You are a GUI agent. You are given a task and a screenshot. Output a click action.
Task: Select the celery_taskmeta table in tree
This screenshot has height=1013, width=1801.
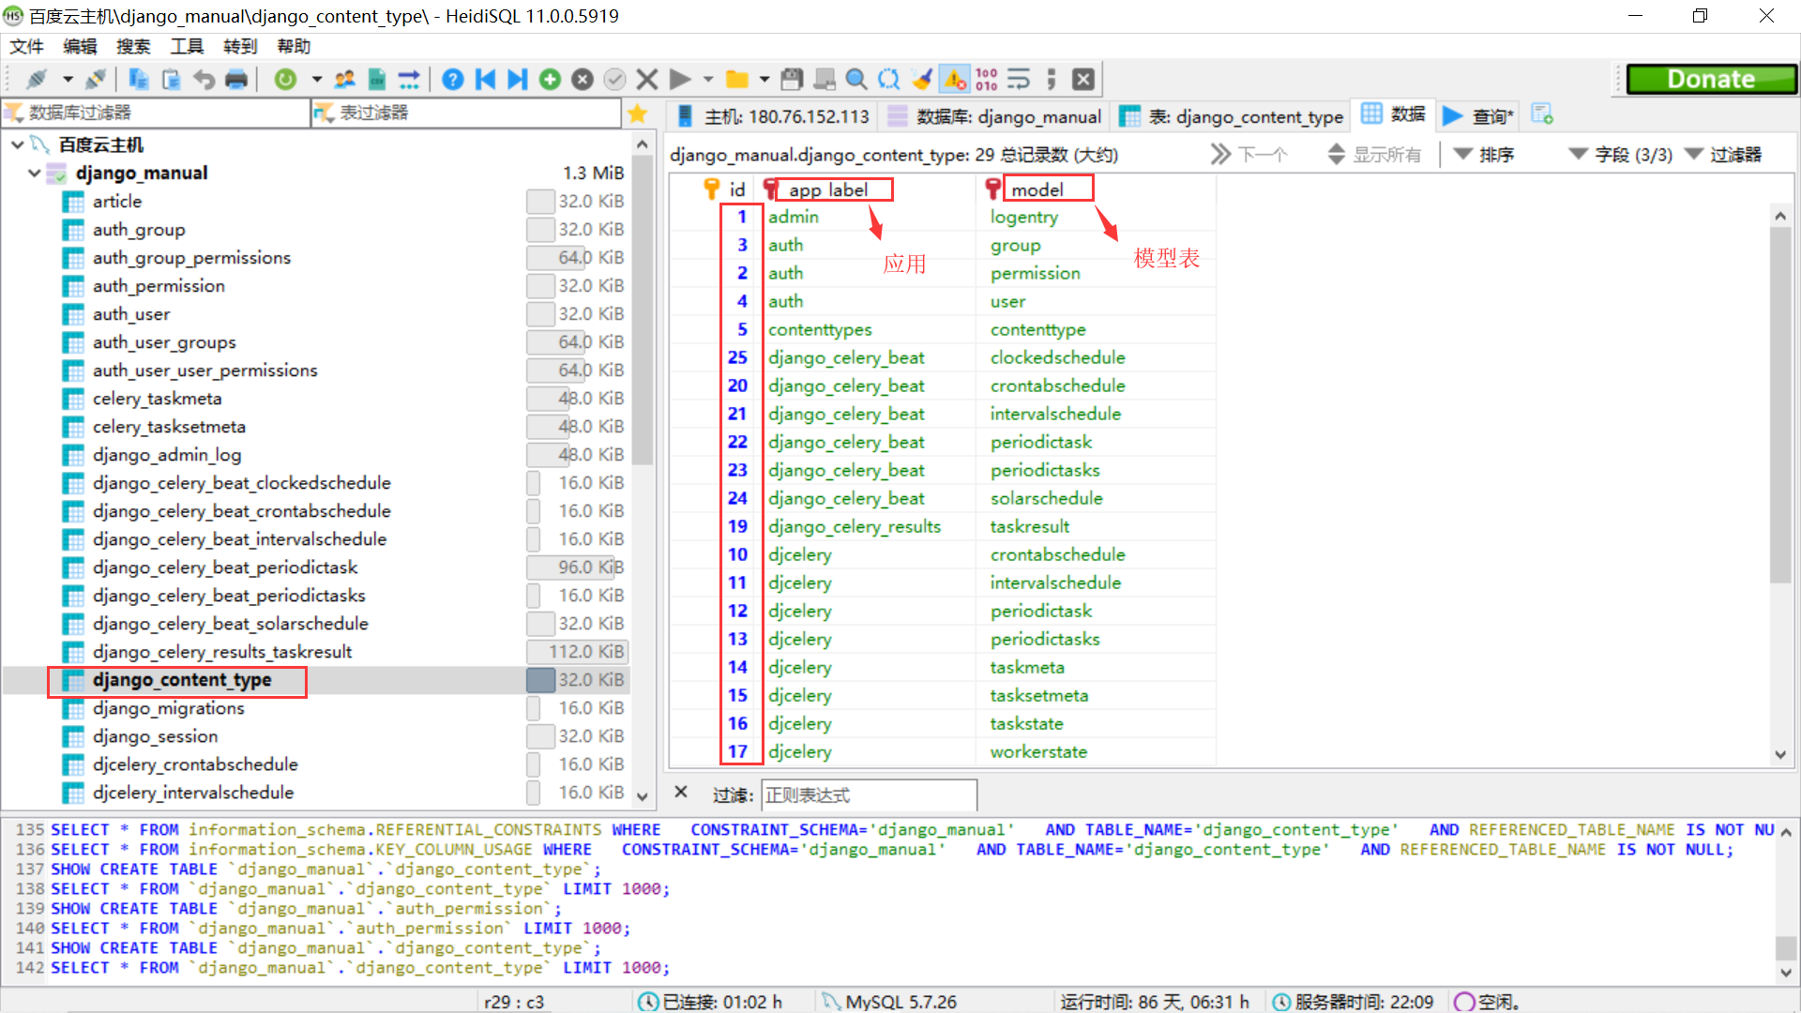click(157, 399)
